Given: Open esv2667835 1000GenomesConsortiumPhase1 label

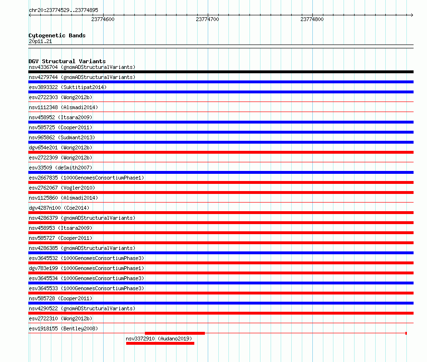Looking at the screenshot, I should tap(86, 178).
